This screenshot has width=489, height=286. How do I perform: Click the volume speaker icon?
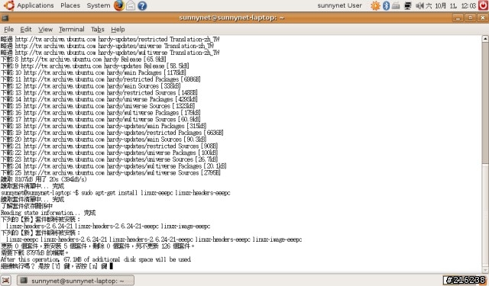419,5
